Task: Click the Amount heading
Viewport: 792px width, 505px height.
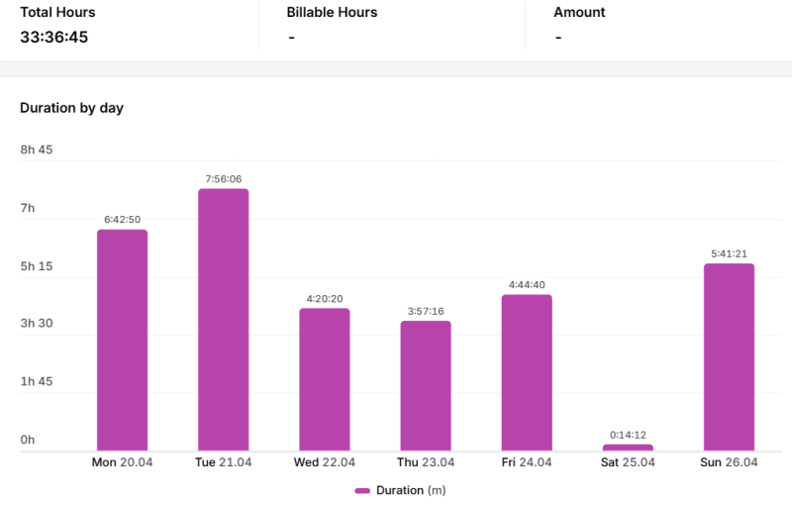Action: [x=579, y=12]
